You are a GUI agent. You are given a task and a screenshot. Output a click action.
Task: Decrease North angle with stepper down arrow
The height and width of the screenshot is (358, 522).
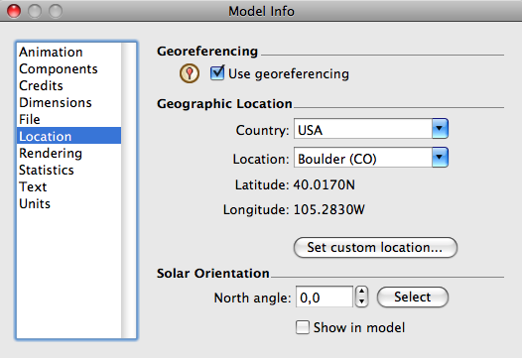361,302
